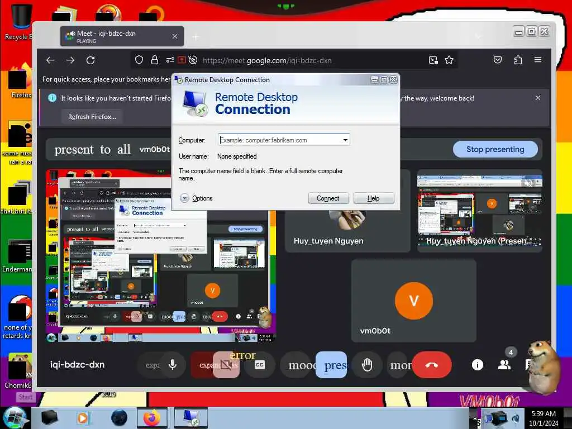The image size is (572, 429).
Task: Open Firefox from the taskbar
Action: click(x=152, y=418)
